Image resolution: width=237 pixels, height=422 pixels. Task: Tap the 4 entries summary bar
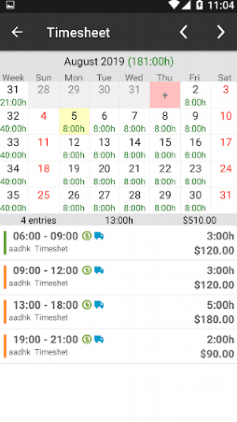[118, 220]
